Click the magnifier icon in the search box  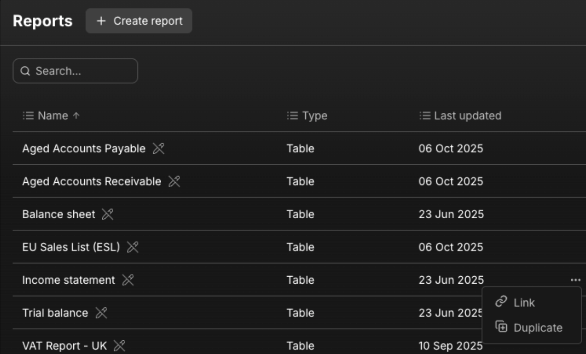coord(25,70)
